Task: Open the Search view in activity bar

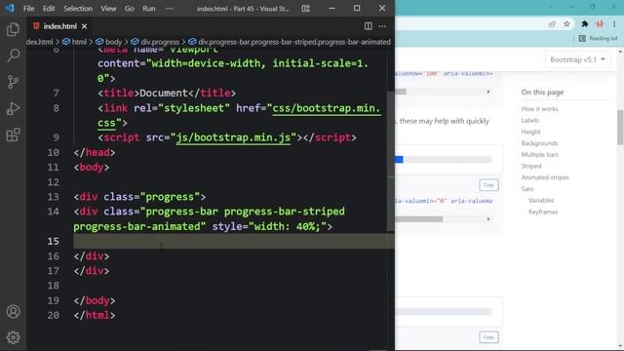Action: point(13,56)
